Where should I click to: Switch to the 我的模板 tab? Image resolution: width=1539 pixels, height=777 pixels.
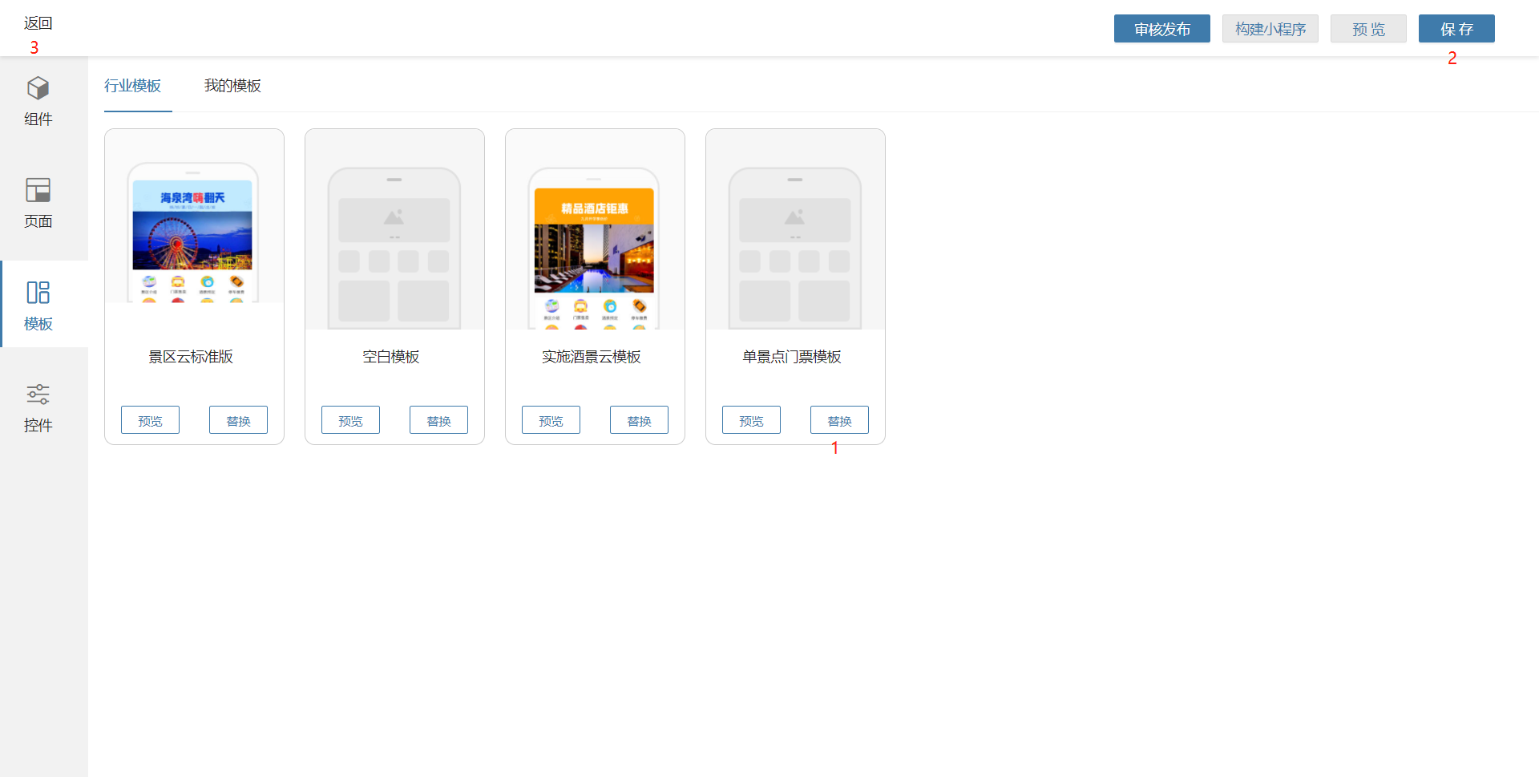pos(232,86)
